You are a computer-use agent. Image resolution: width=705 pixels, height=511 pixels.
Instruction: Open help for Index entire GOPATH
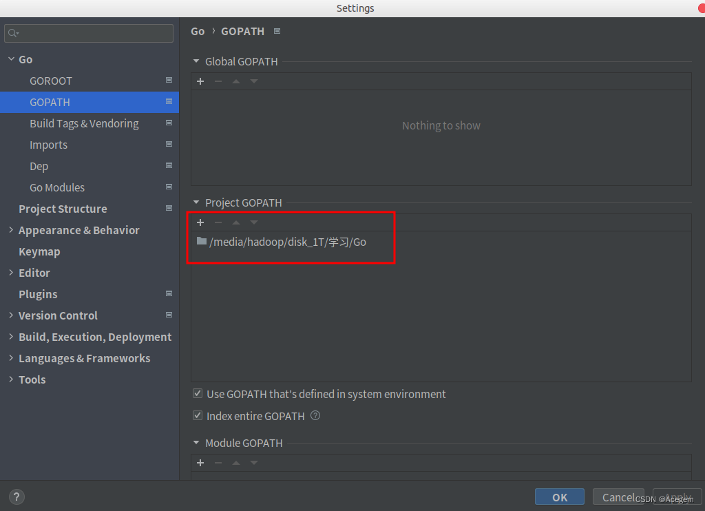click(315, 416)
